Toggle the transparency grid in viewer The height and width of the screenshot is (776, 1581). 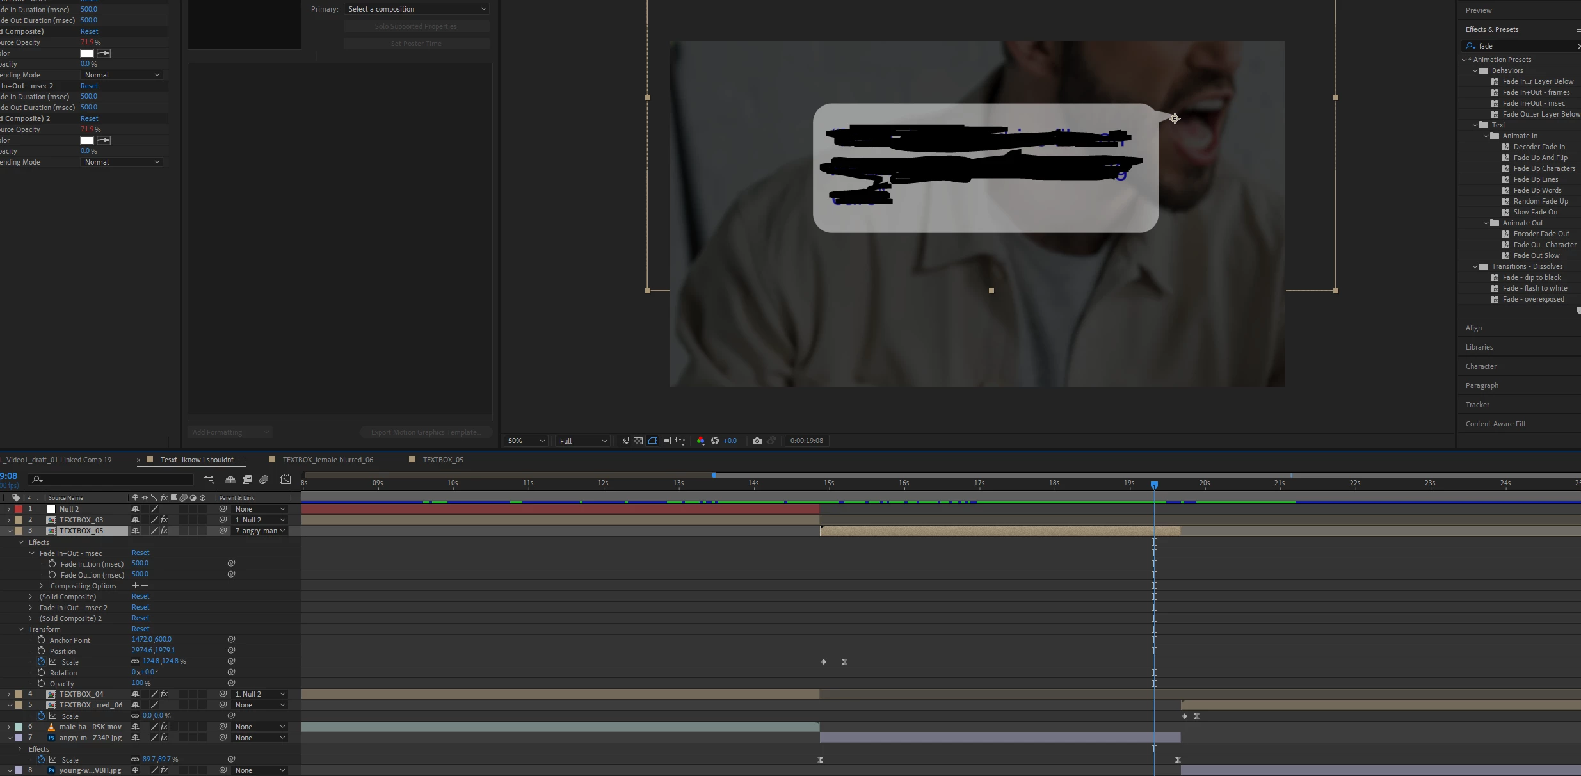[x=638, y=441]
